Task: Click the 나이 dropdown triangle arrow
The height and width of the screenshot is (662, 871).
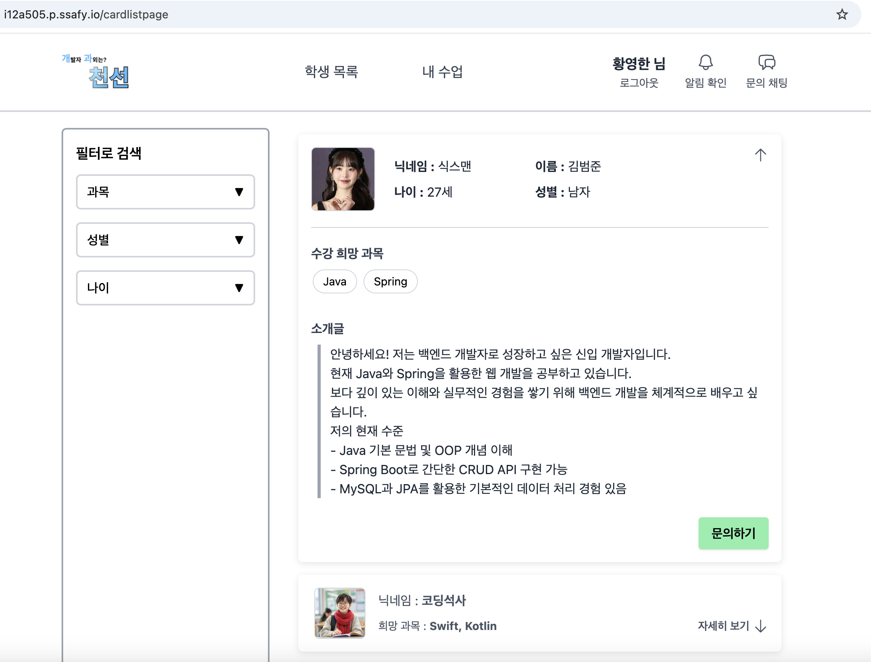Action: pyautogui.click(x=239, y=288)
